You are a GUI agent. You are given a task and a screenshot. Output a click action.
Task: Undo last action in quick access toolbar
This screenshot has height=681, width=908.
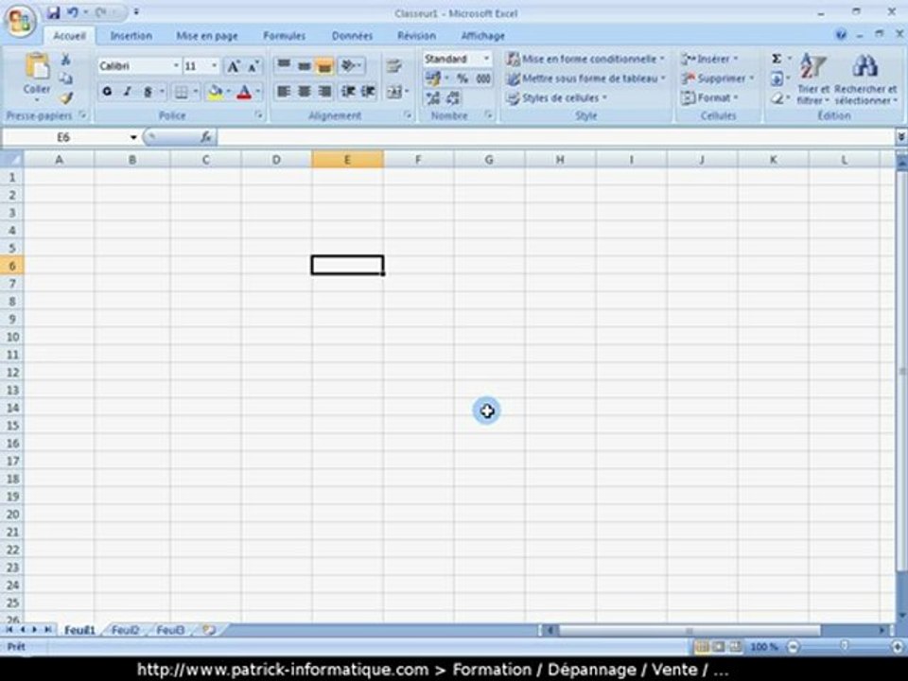pos(73,12)
